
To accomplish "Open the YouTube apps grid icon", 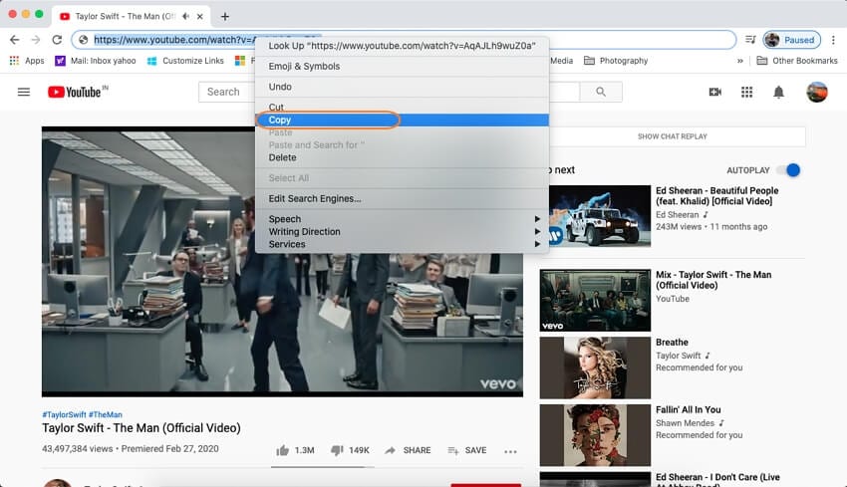I will point(746,93).
